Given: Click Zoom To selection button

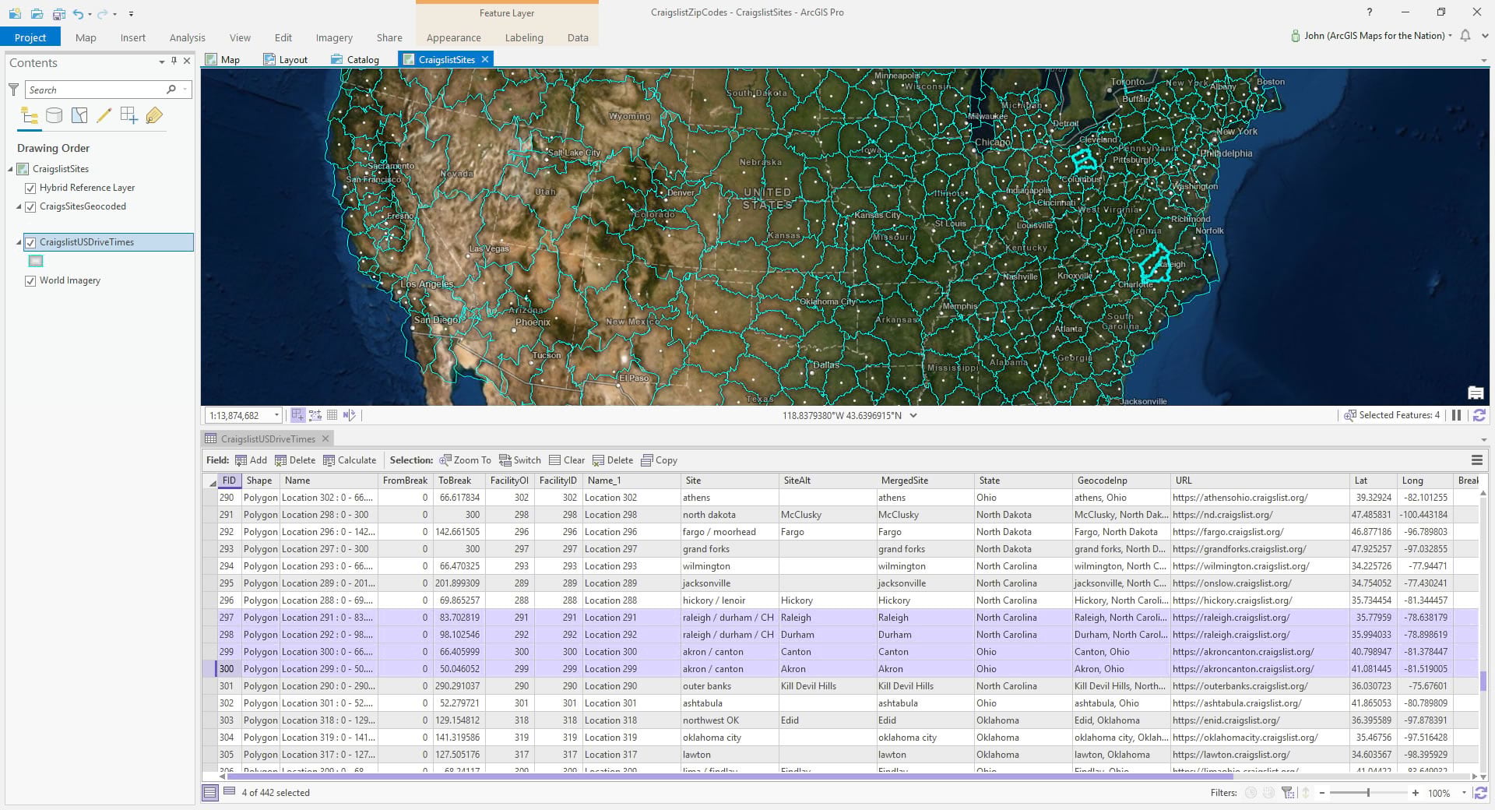Looking at the screenshot, I should click(x=465, y=460).
